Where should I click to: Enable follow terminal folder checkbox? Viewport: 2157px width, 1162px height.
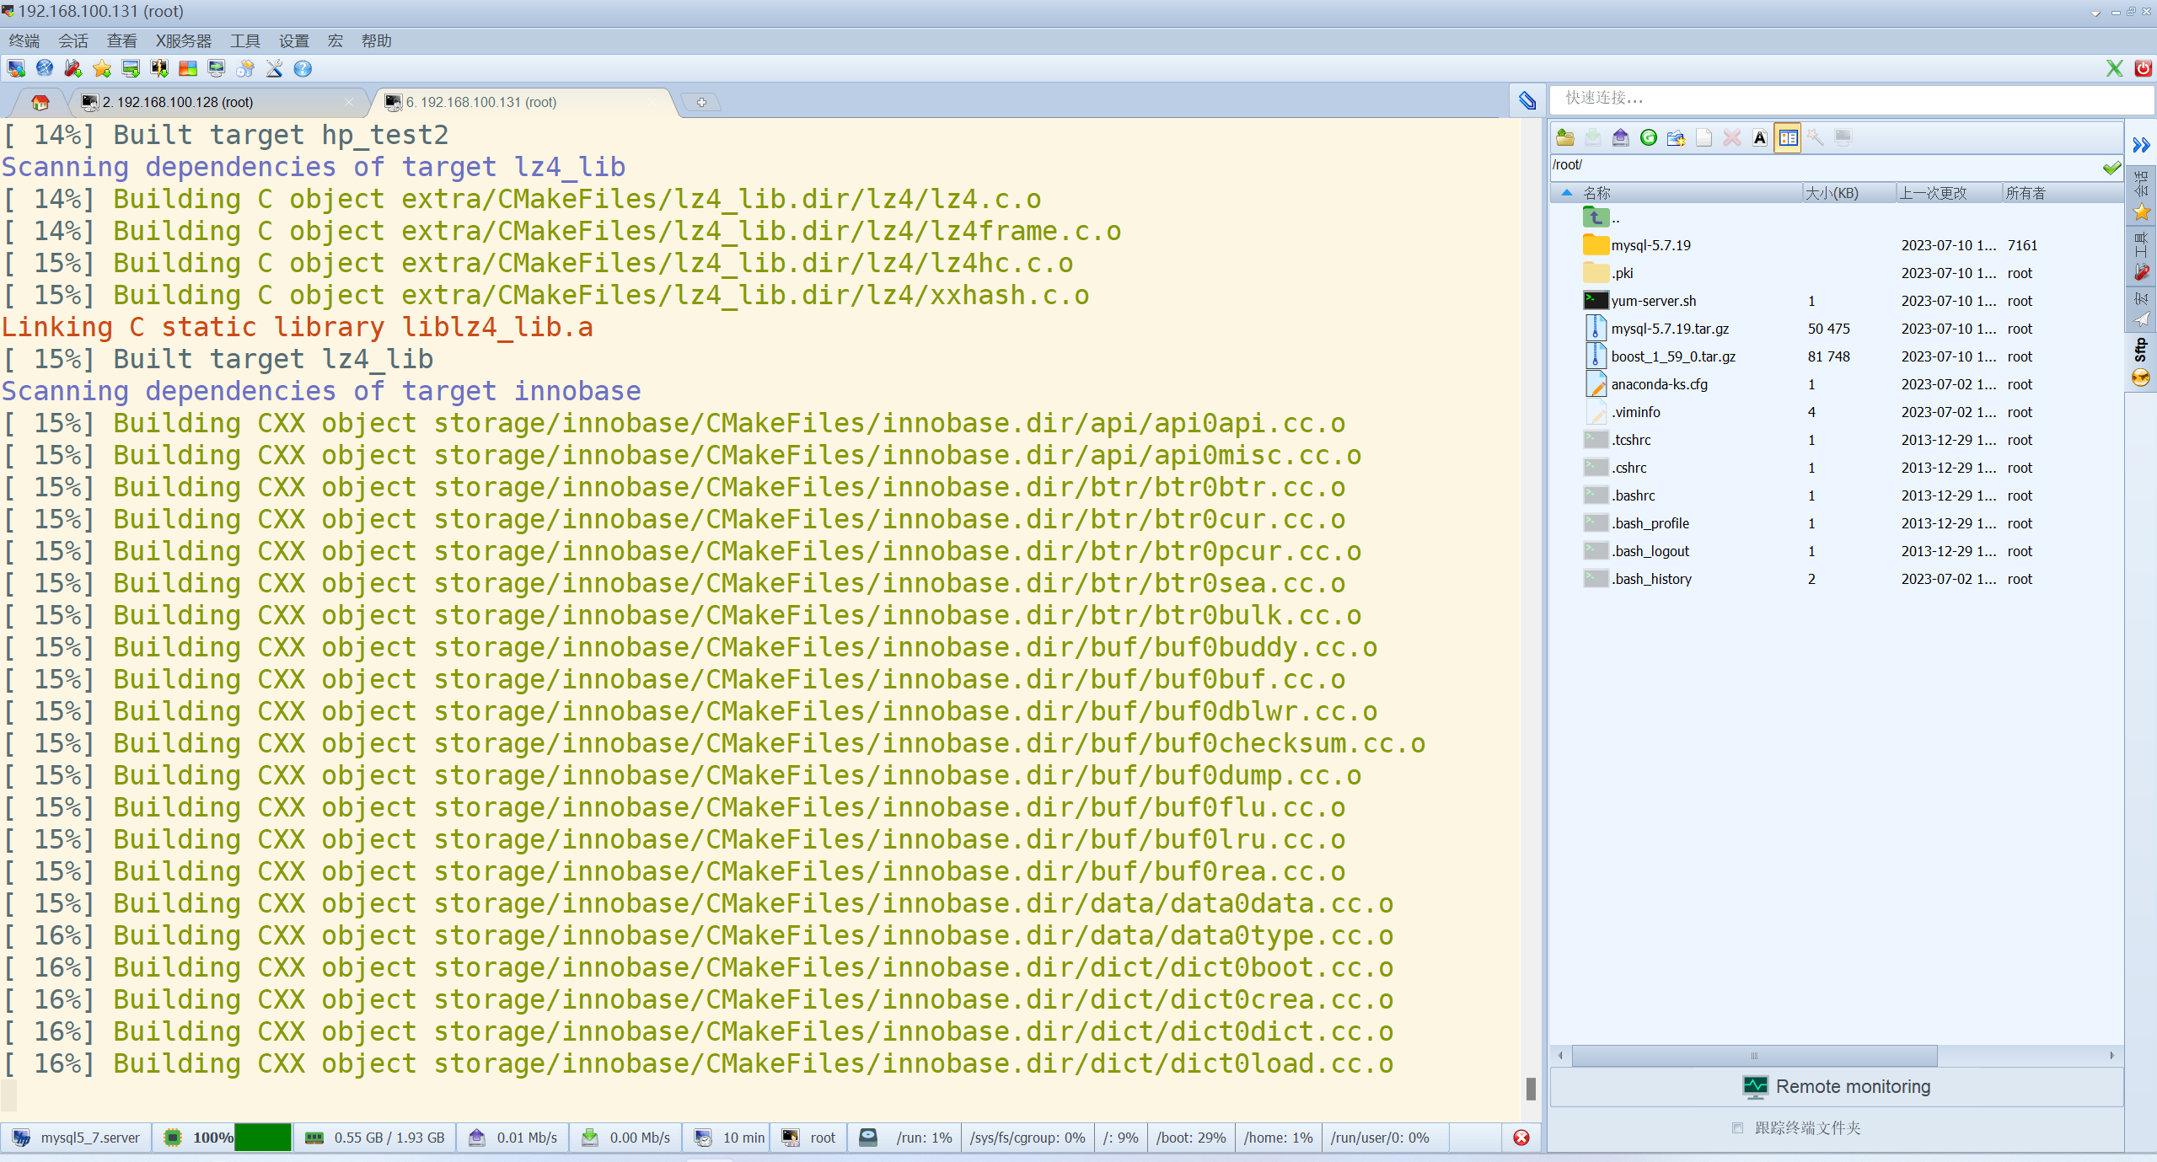(1737, 1127)
